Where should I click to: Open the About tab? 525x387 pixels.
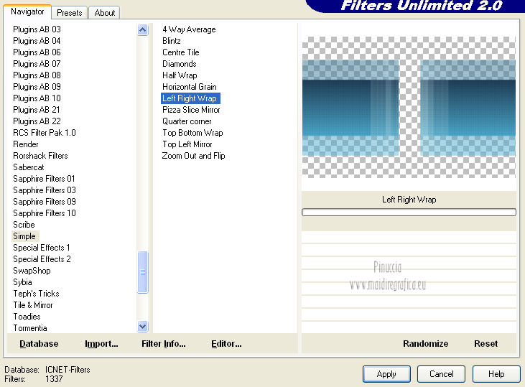click(104, 13)
